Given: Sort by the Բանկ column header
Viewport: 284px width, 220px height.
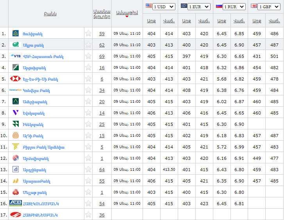Looking at the screenshot, I should [50, 14].
